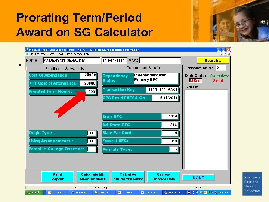
Task: Click the Review Finance Data button
Action: point(163,177)
